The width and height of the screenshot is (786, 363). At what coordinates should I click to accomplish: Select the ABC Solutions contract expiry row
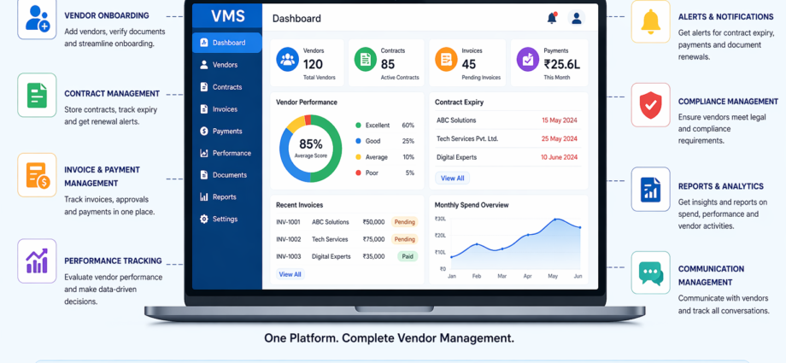tap(509, 120)
